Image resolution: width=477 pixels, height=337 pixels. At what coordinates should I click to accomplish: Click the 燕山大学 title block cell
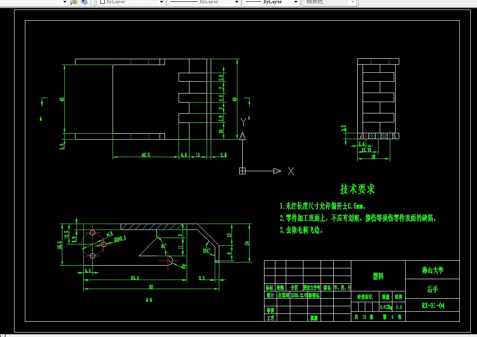(x=433, y=270)
